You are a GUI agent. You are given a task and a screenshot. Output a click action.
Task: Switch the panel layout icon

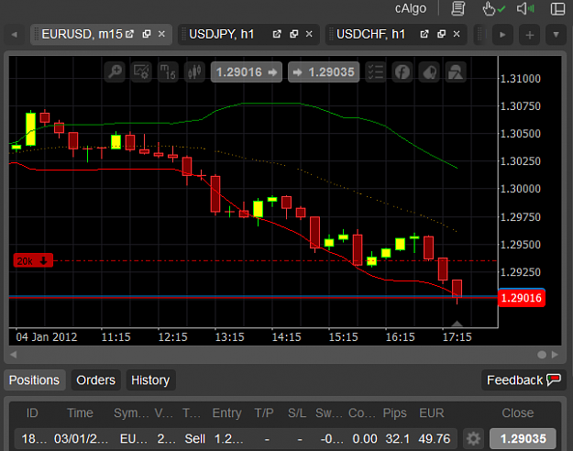pyautogui.click(x=557, y=8)
